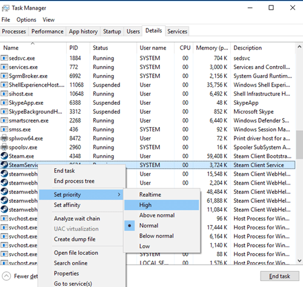Click the SteamService Steam logo icon

pyautogui.click(x=4, y=165)
